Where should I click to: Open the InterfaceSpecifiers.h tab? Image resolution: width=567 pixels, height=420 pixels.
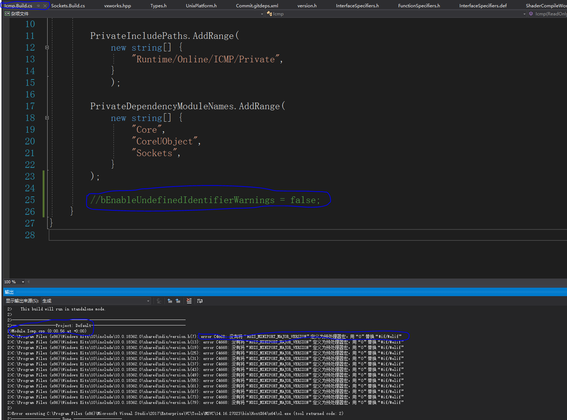click(357, 6)
